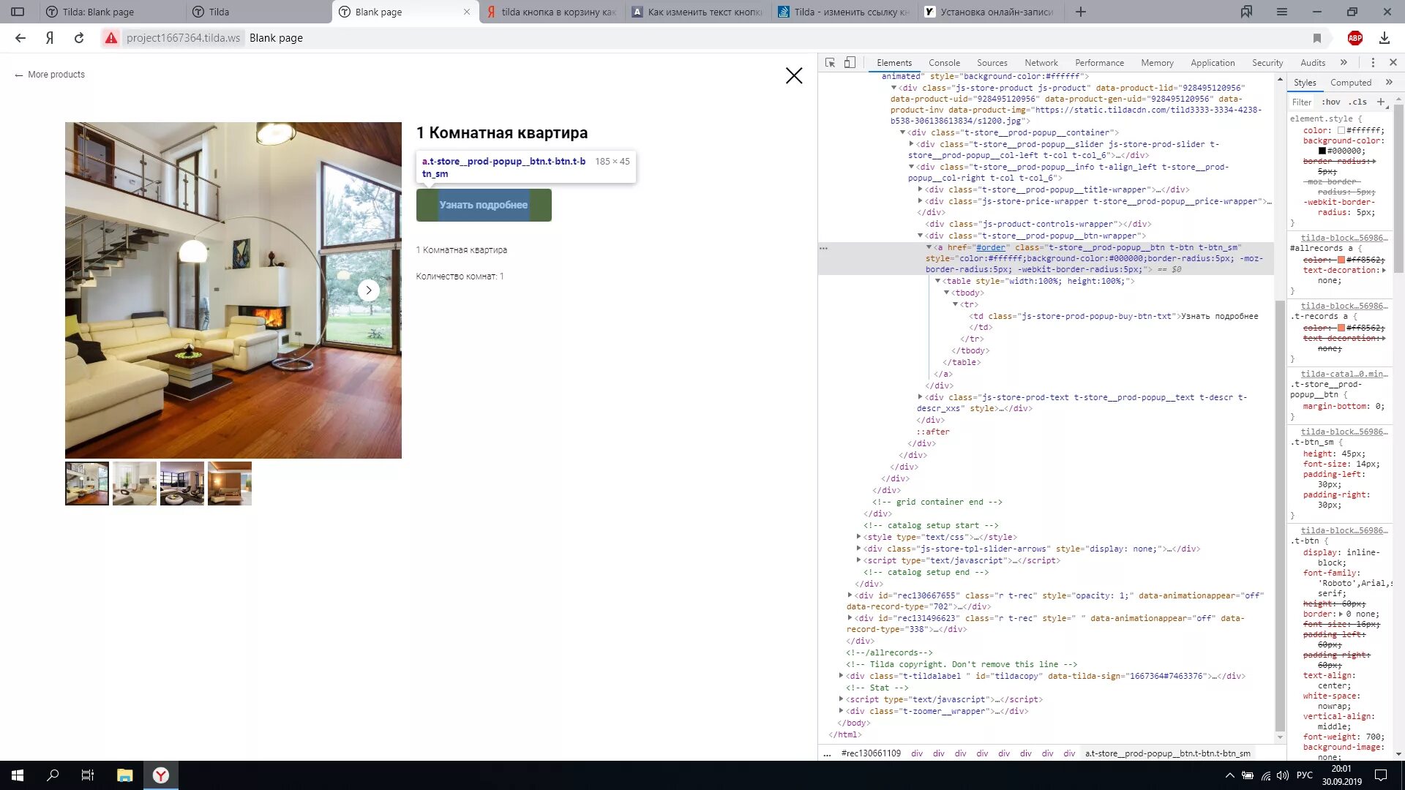Switch to 'tilda кнопка в корзину' browser tab

[552, 12]
